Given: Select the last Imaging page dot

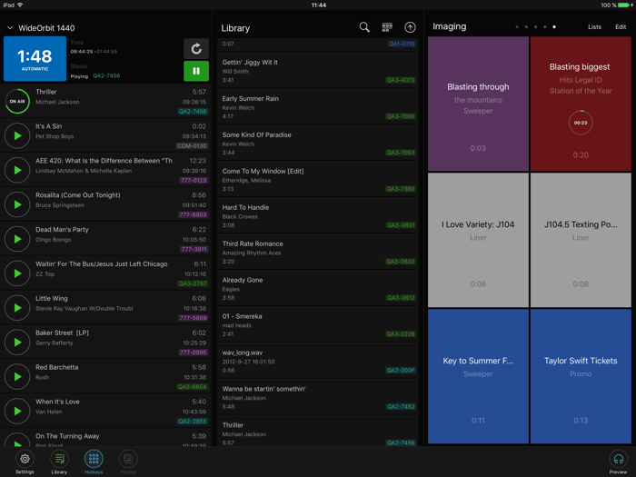Looking at the screenshot, I should click(554, 26).
